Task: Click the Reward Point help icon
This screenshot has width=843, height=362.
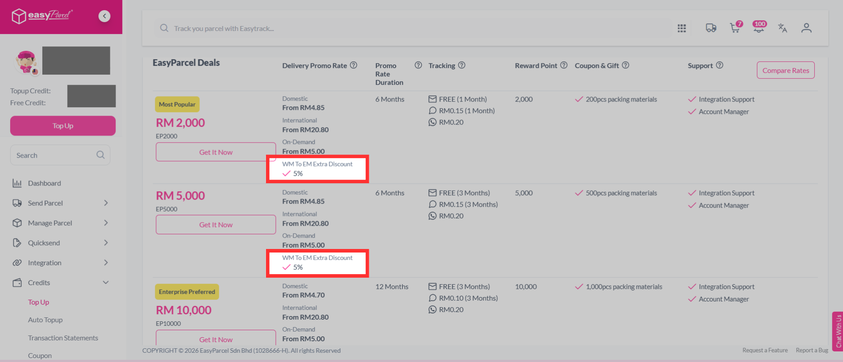Action: (x=564, y=65)
